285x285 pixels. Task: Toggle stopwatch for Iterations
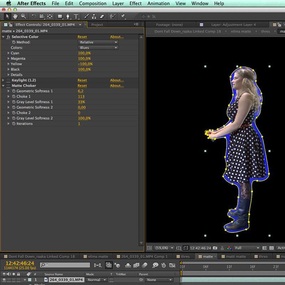(x=14, y=124)
